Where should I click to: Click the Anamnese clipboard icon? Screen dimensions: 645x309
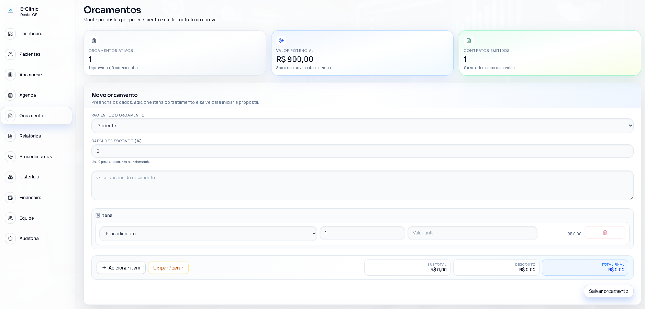[x=10, y=75]
